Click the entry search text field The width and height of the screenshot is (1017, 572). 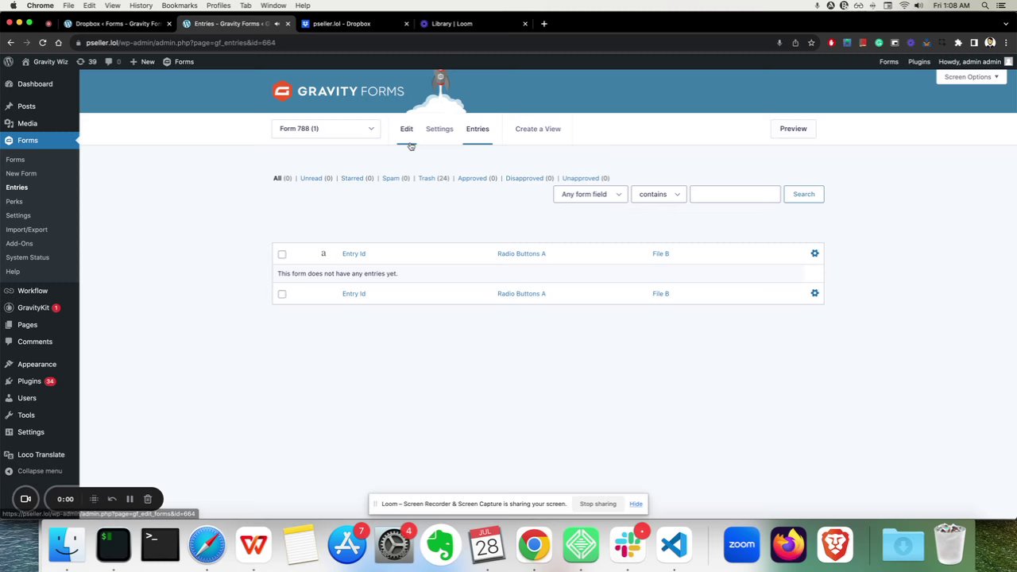pyautogui.click(x=735, y=194)
